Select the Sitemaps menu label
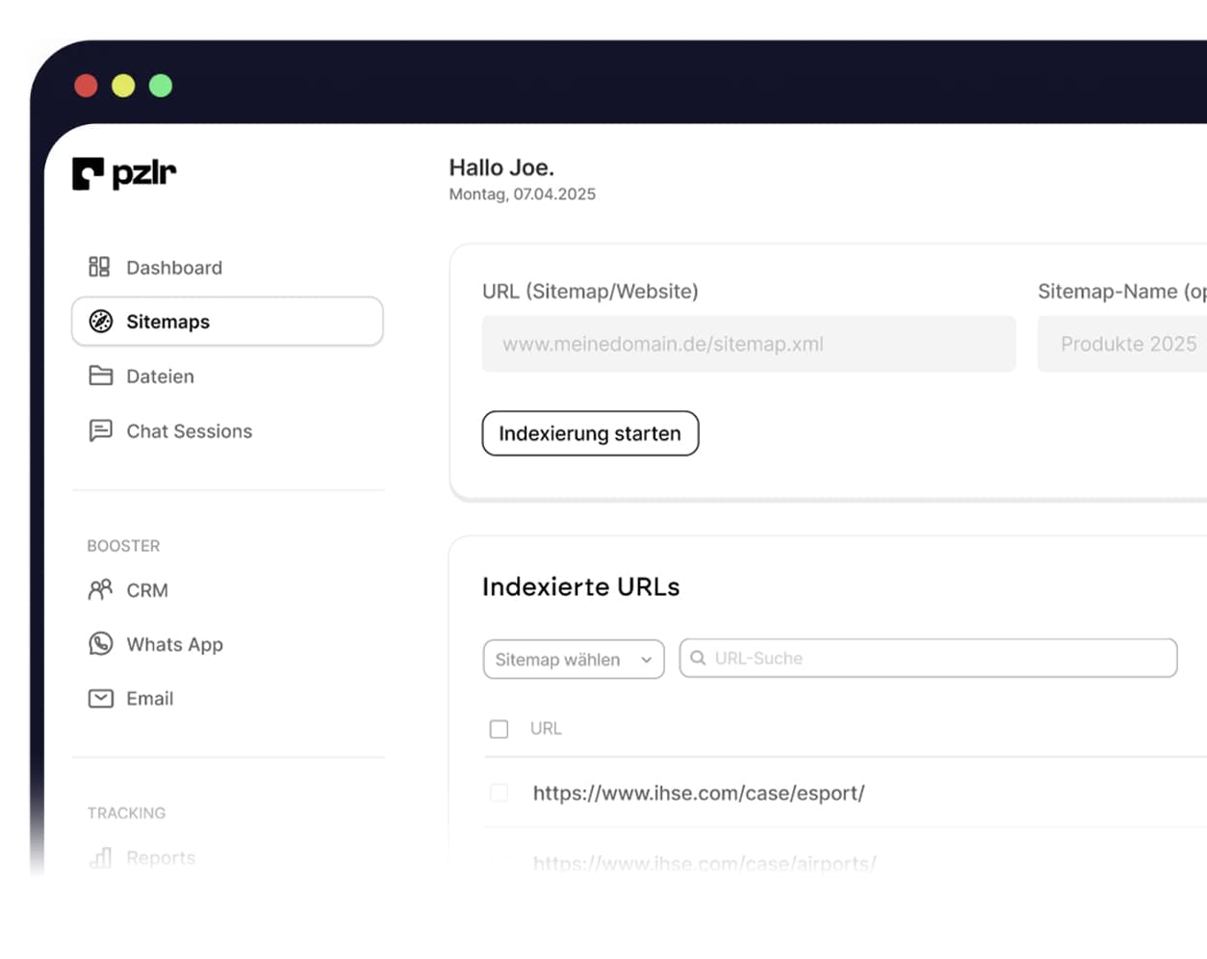 pos(168,322)
